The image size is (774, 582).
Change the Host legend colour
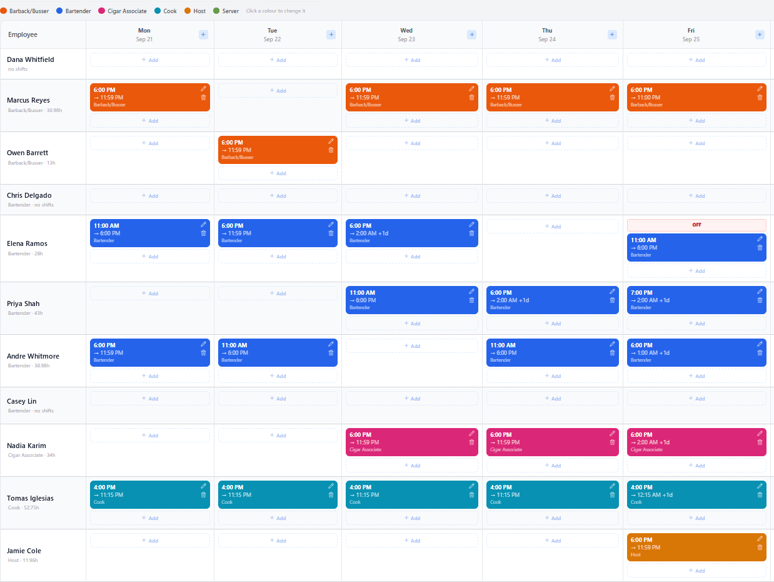pyautogui.click(x=188, y=11)
